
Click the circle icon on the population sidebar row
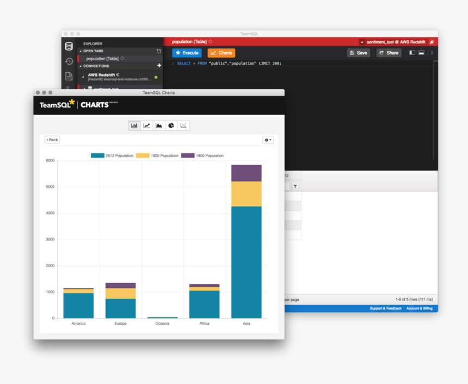coord(122,59)
